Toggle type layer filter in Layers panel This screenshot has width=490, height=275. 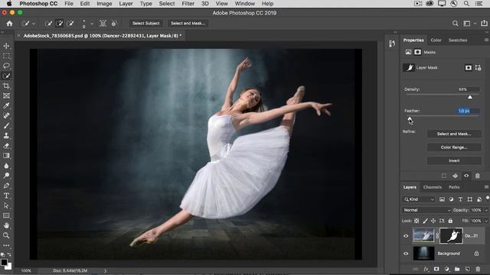(460, 199)
